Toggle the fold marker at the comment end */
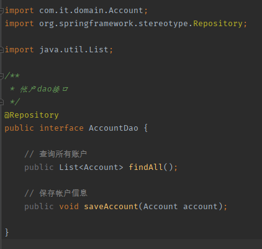Viewport: 262px width, 249px height. point(2,102)
